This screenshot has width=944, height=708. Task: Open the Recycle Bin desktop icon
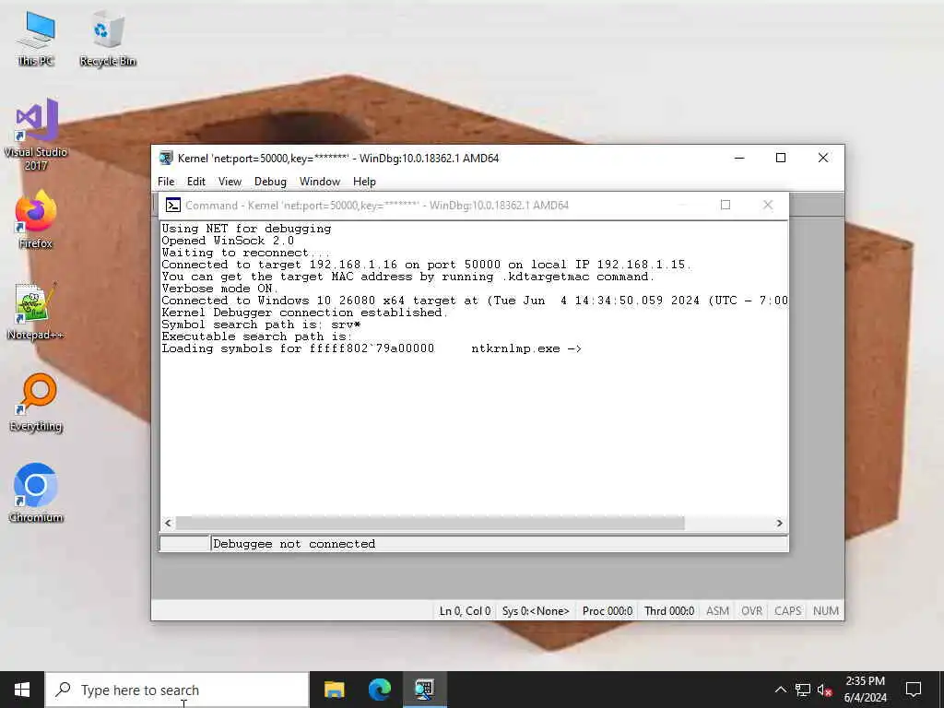click(108, 39)
